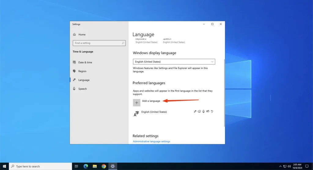The width and height of the screenshot is (313, 170).
Task: Click the Home icon in the Settings sidebar
Action: click(75, 34)
